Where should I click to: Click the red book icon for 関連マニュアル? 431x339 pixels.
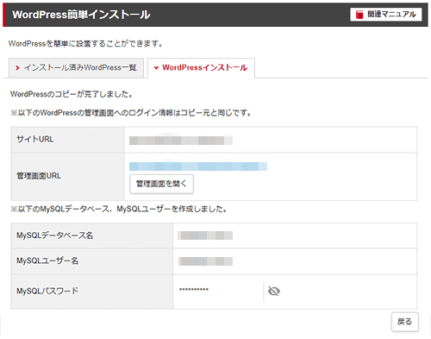pos(359,15)
